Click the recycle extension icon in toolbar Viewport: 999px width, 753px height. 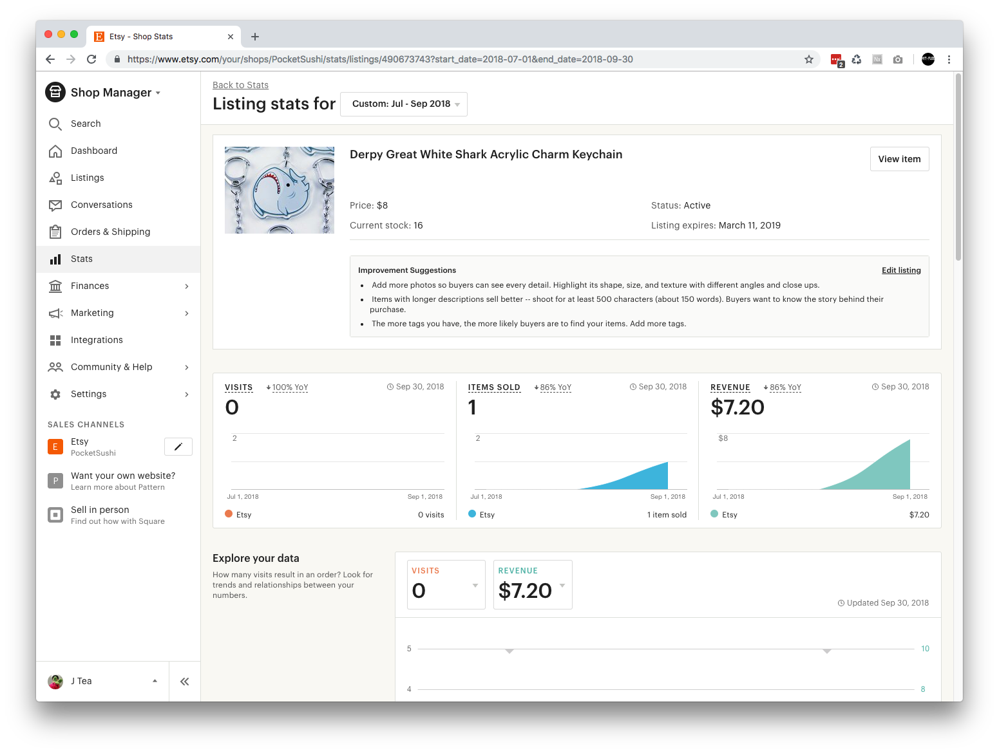coord(857,59)
